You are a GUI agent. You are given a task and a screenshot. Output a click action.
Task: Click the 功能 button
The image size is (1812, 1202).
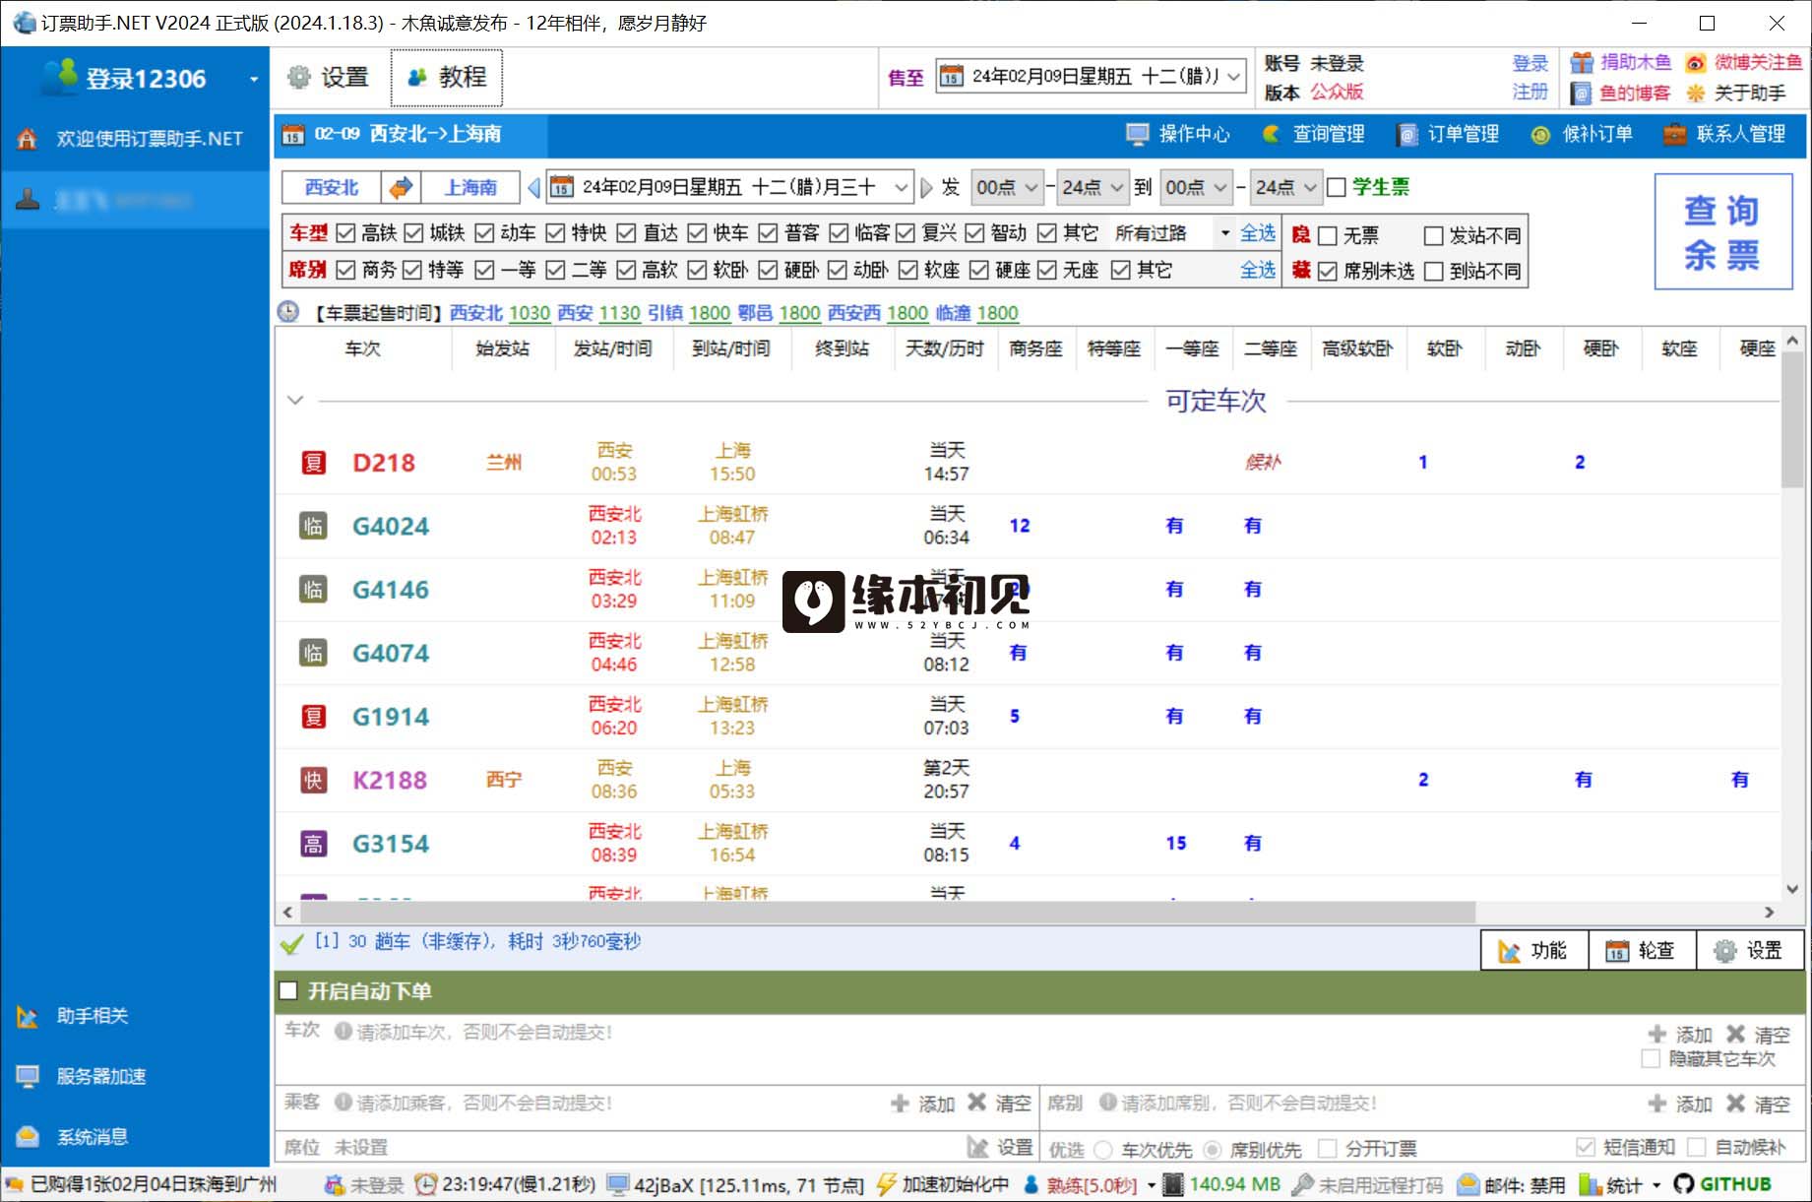point(1533,950)
